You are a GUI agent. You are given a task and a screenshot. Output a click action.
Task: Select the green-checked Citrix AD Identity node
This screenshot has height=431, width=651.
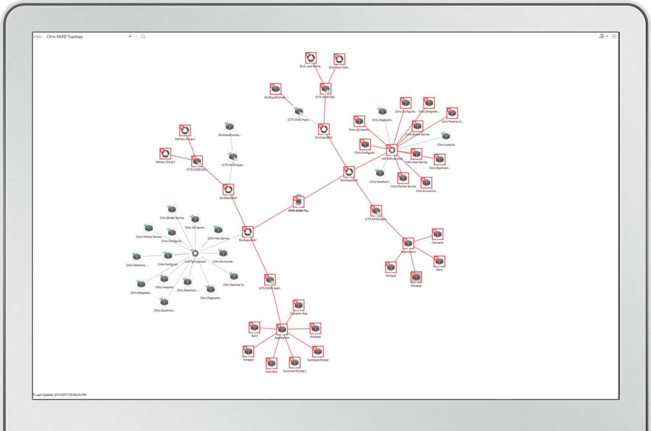point(195,219)
